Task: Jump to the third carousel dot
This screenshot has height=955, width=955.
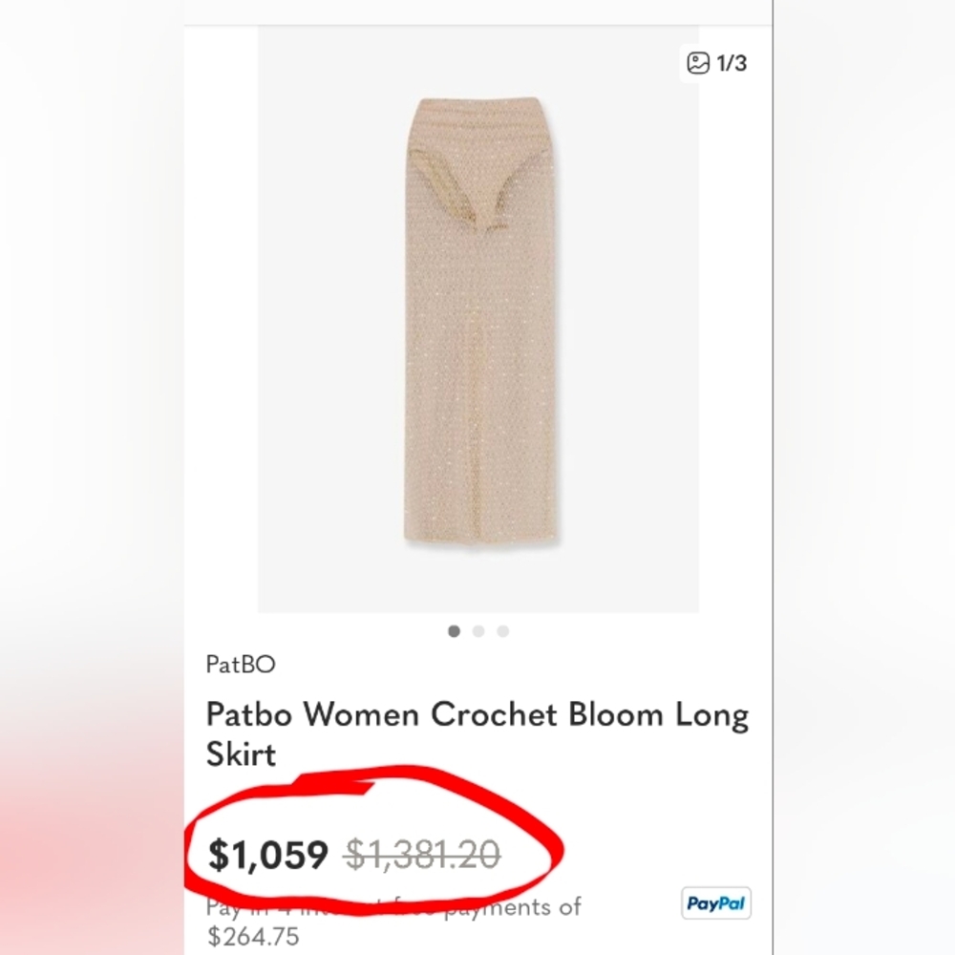Action: click(503, 631)
